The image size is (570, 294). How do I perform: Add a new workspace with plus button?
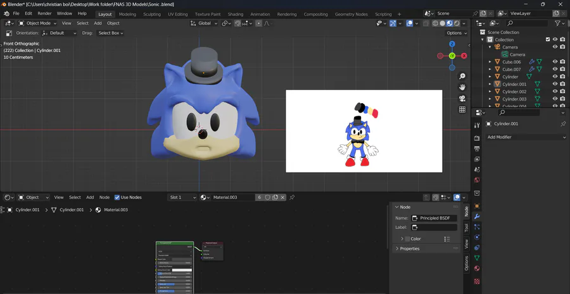pos(399,14)
